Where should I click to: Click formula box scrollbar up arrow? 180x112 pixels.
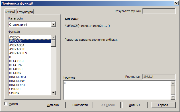(x=173, y=83)
